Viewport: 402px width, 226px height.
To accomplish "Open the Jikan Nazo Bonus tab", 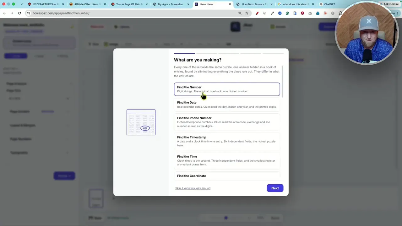I will [254, 4].
